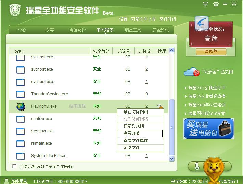
Task: Choose 定位文件 from context menu
Action: pyautogui.click(x=141, y=148)
